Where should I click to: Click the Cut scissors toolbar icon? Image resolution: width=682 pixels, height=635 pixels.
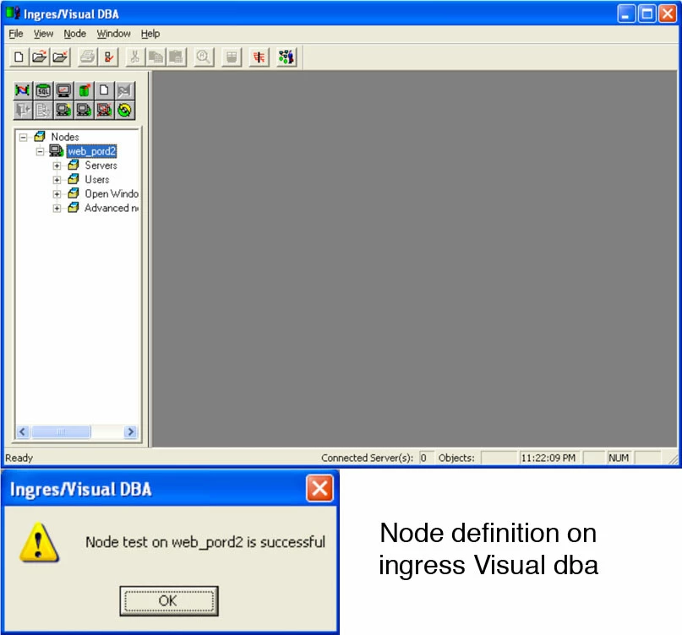pos(135,57)
